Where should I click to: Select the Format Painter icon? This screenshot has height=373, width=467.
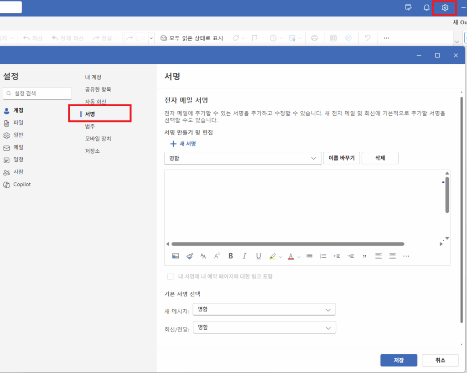[189, 256]
